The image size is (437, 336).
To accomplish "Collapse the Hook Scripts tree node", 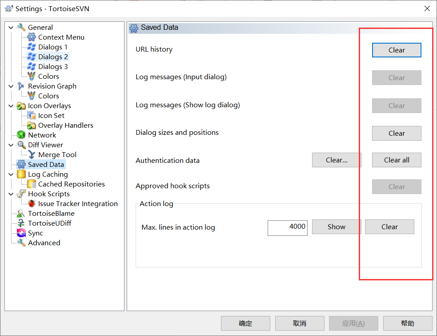I will point(11,194).
